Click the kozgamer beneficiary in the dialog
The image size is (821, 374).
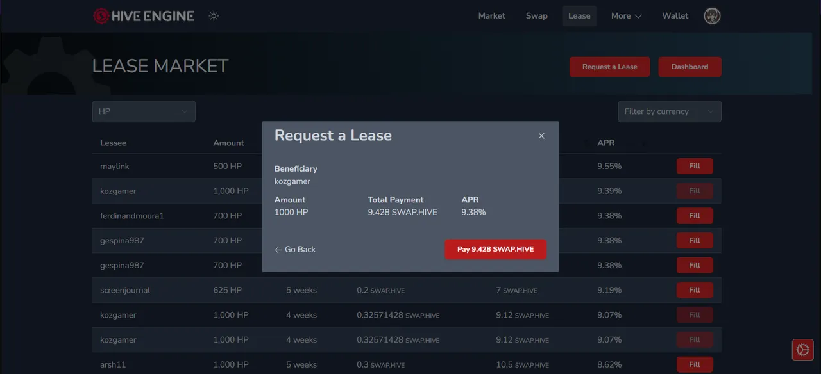pos(292,181)
